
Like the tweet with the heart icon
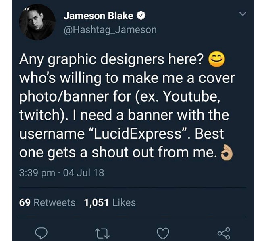(163, 233)
